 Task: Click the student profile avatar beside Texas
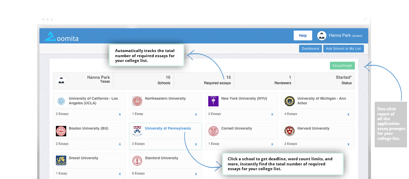point(61,81)
